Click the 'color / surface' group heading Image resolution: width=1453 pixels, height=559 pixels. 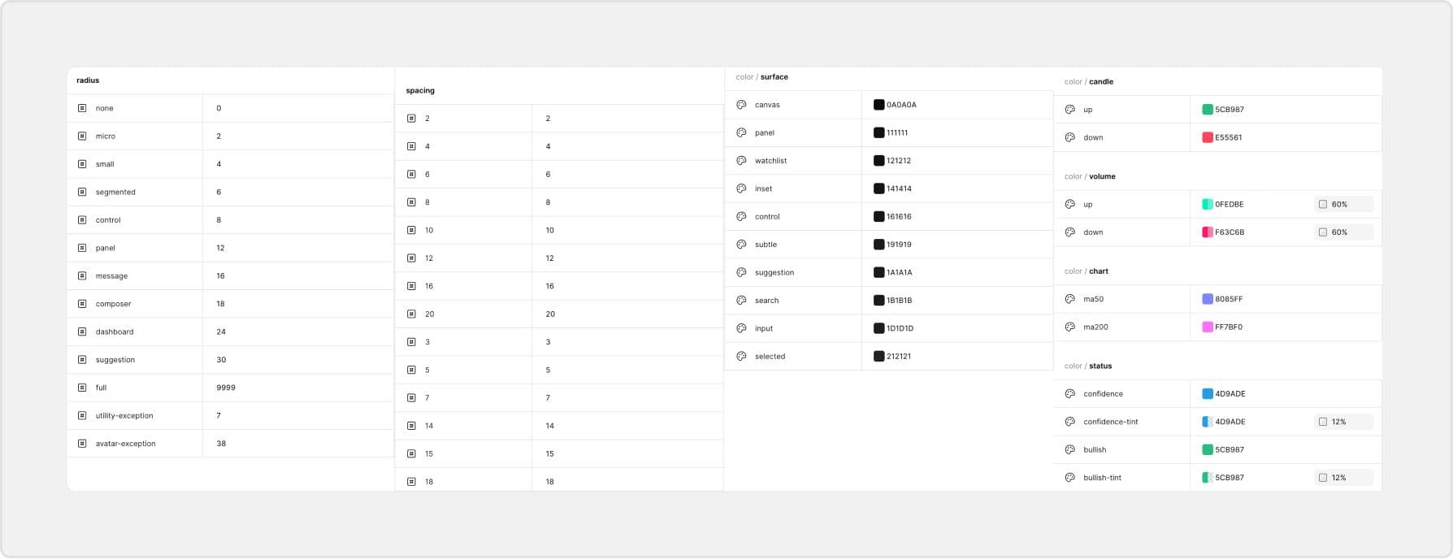click(761, 77)
